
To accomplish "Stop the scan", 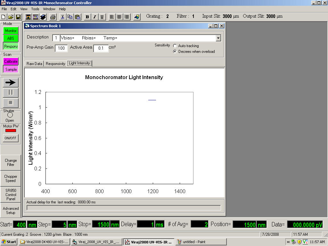I will click(11, 103).
